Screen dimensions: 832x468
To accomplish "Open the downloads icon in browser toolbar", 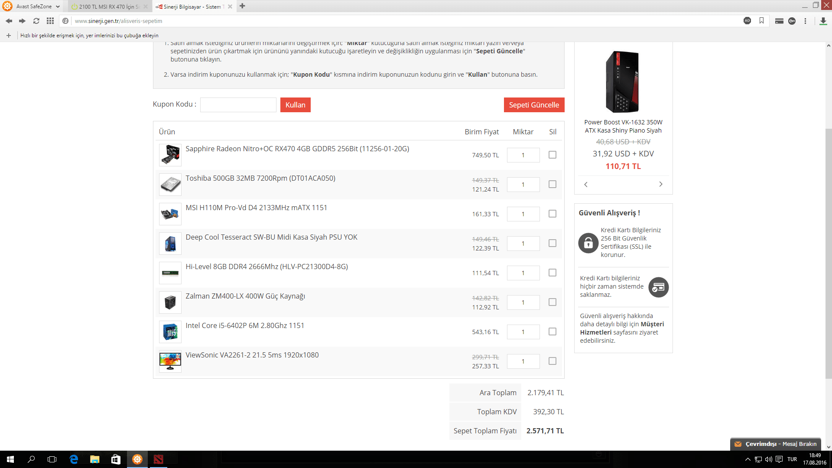I will coord(823,21).
